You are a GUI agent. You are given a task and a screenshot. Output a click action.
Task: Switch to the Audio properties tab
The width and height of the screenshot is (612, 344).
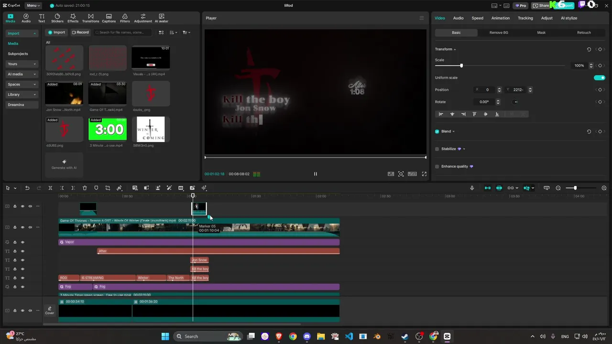[x=458, y=18]
